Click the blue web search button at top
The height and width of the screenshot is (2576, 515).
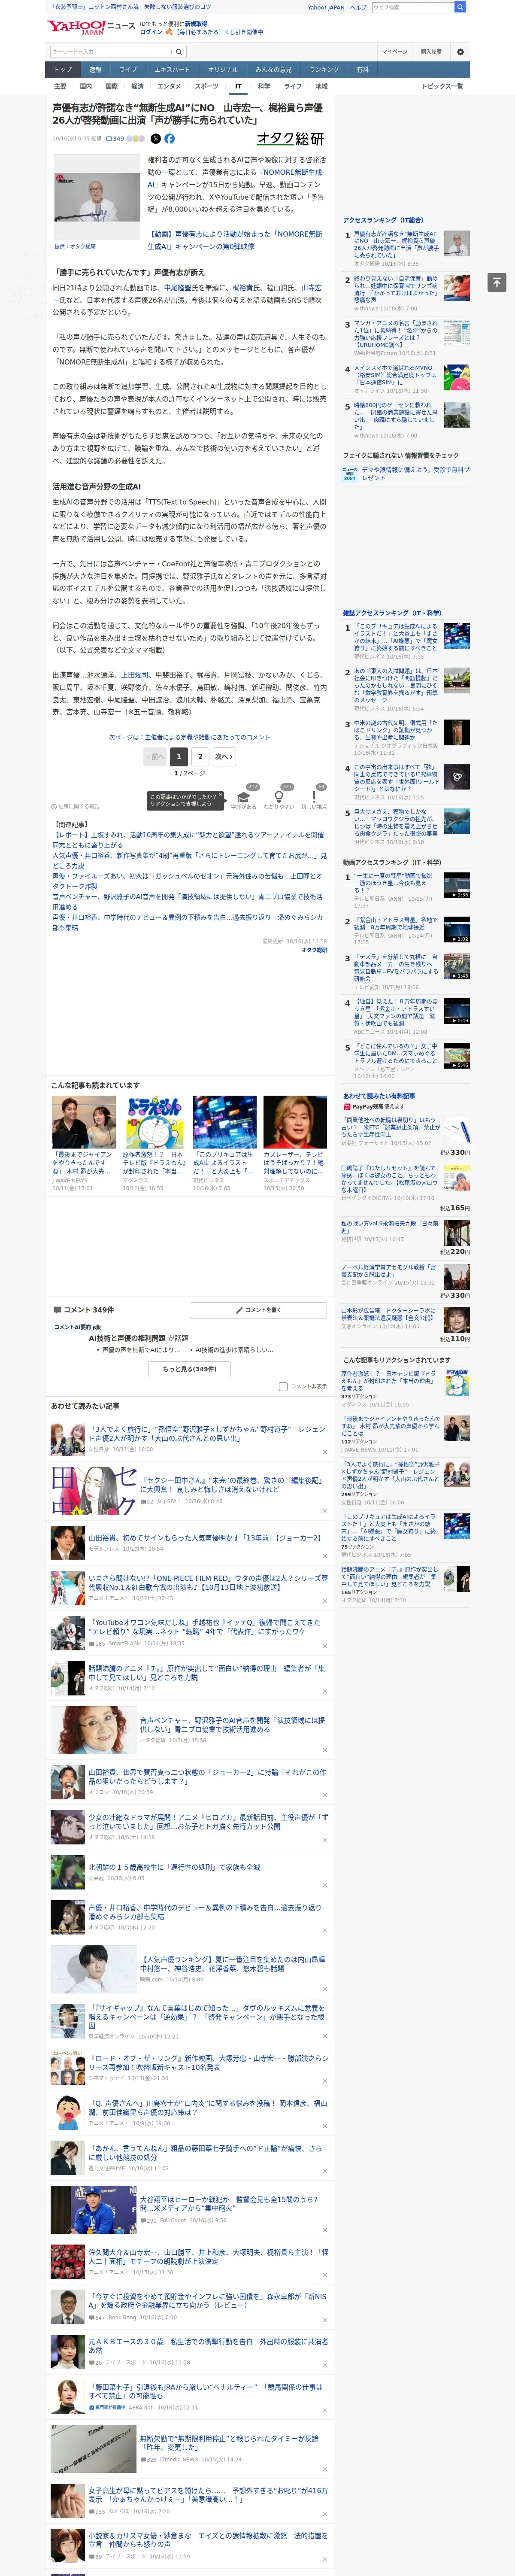[x=460, y=7]
